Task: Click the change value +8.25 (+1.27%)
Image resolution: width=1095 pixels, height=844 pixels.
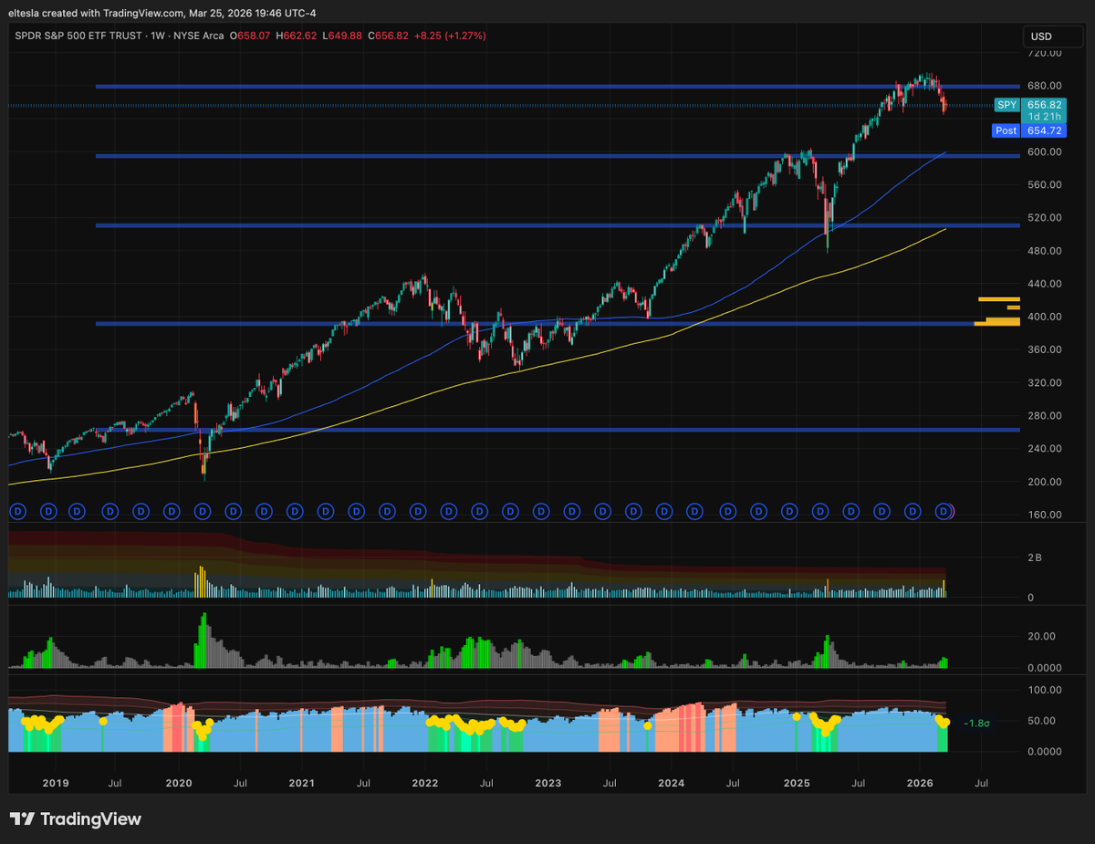Action: pos(450,36)
